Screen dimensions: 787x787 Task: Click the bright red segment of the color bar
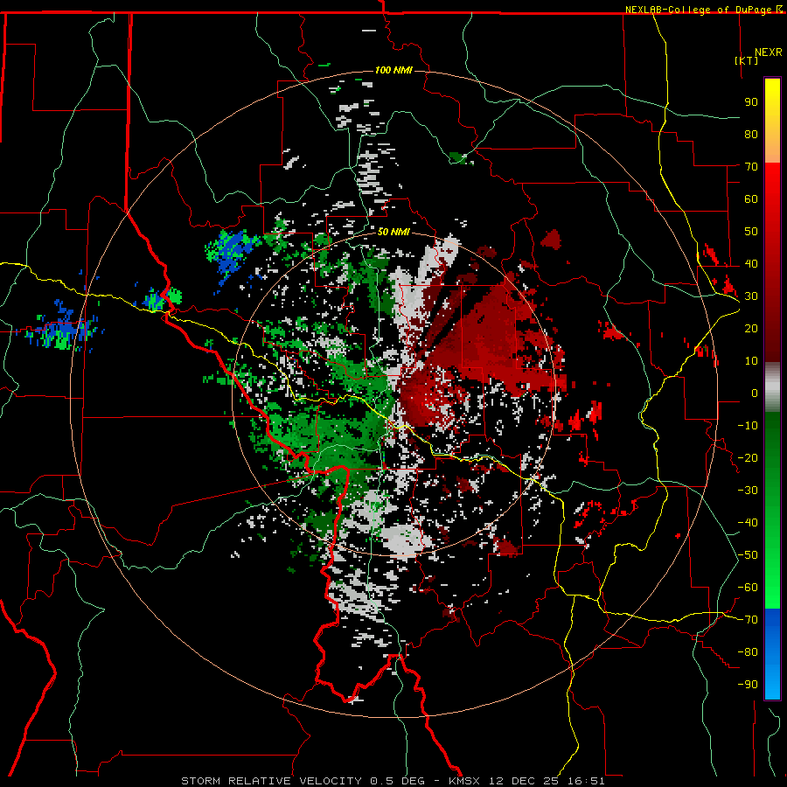click(x=772, y=176)
